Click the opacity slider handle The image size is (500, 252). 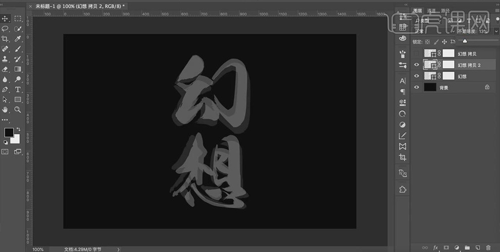click(x=465, y=41)
